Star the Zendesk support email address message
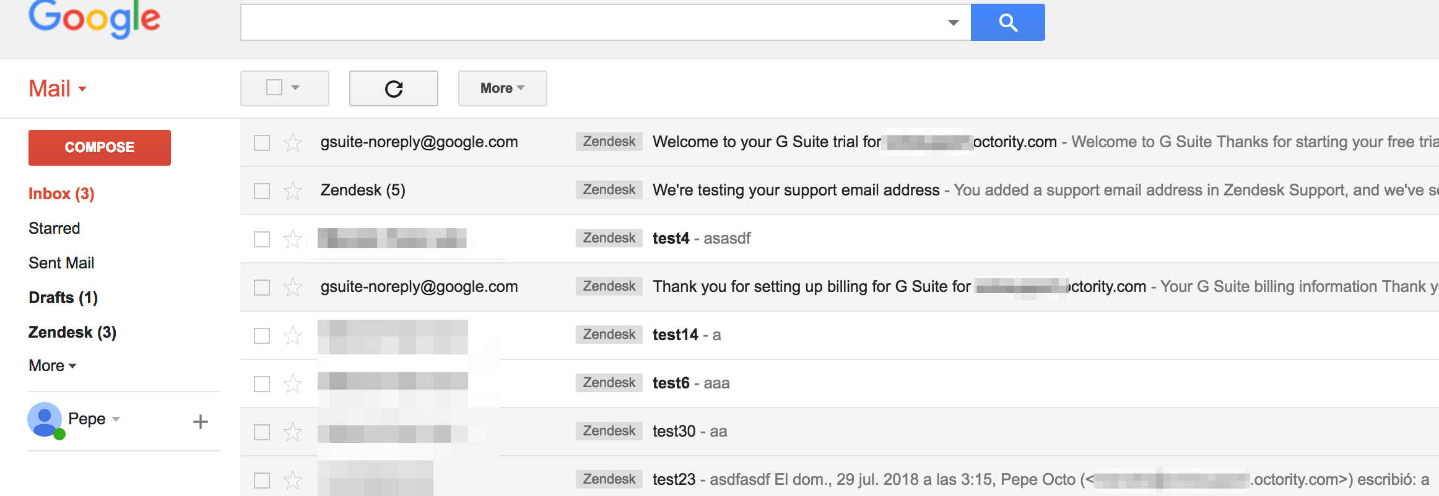The height and width of the screenshot is (496, 1439). (x=293, y=191)
